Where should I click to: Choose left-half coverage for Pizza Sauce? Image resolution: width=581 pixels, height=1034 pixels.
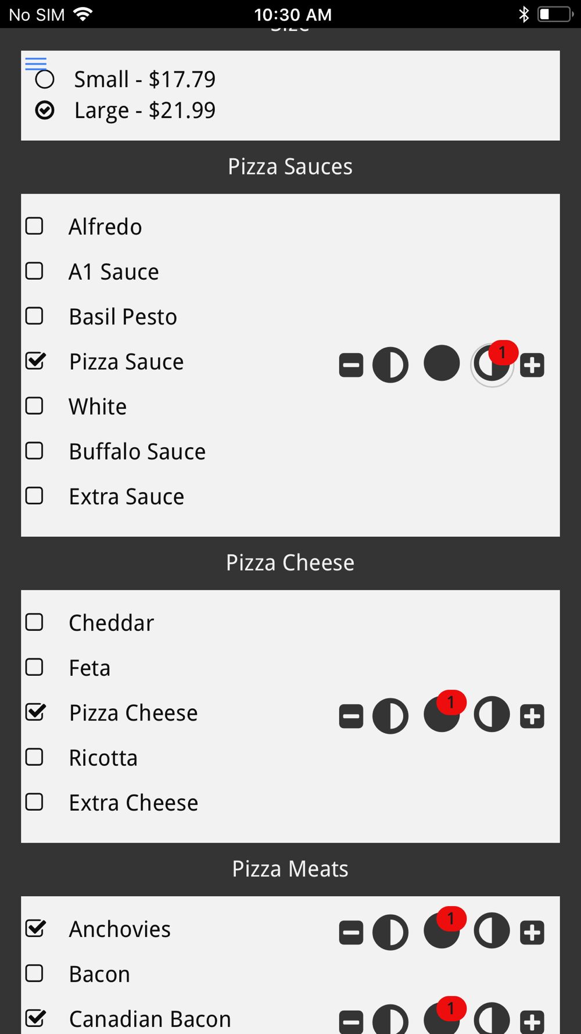(390, 365)
